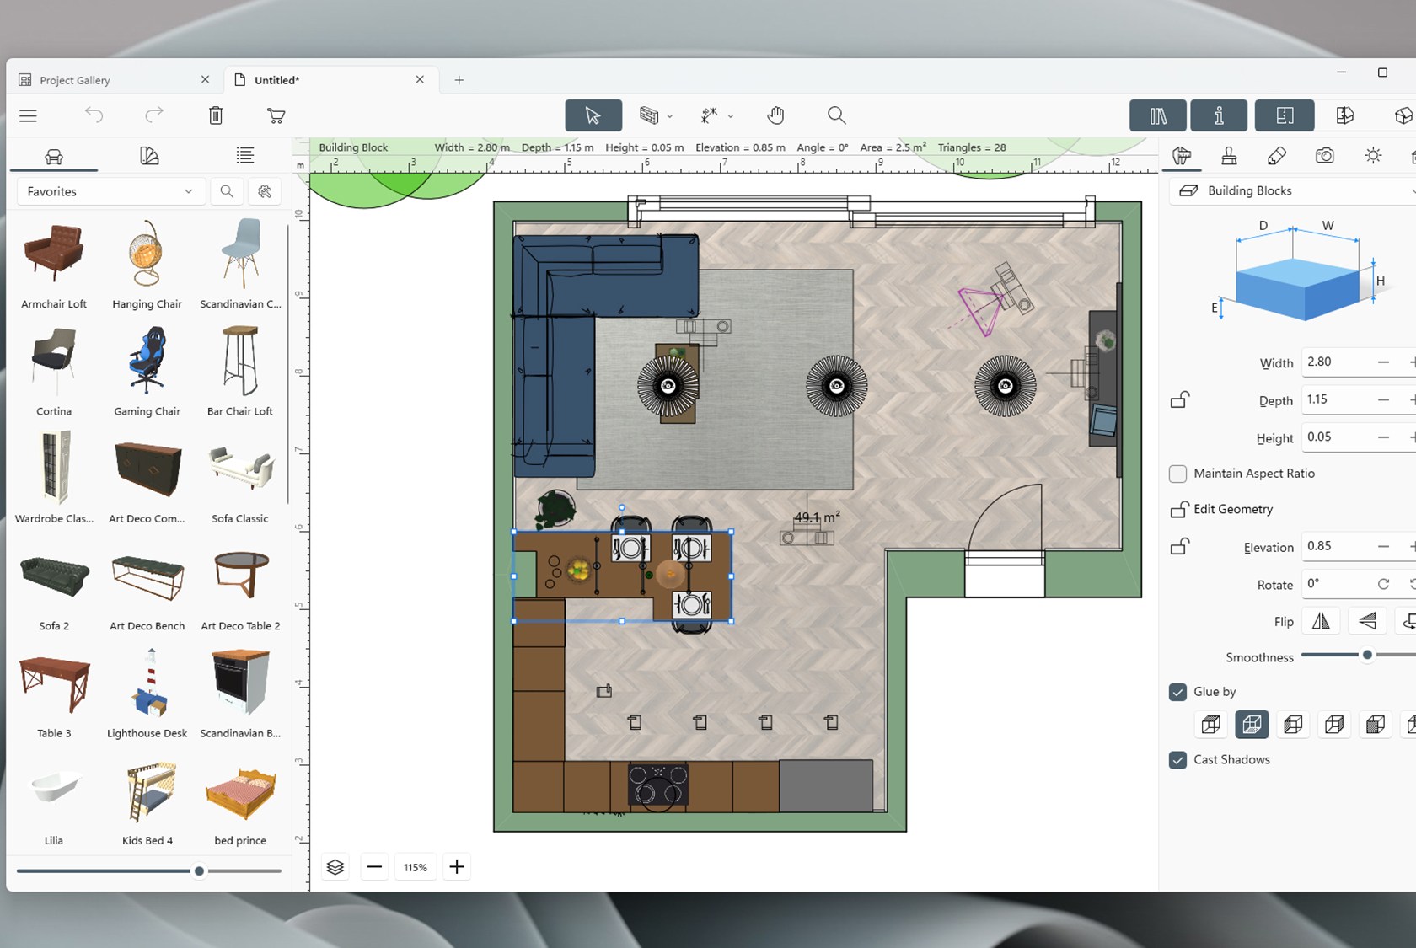Click the Redo arrow icon
Image resolution: width=1416 pixels, height=948 pixels.
coord(154,115)
